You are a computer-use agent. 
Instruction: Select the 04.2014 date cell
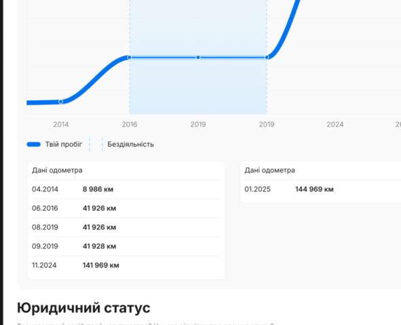click(x=45, y=190)
